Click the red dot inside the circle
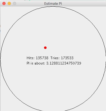The height and width of the screenshot is (111, 106). 45,48
